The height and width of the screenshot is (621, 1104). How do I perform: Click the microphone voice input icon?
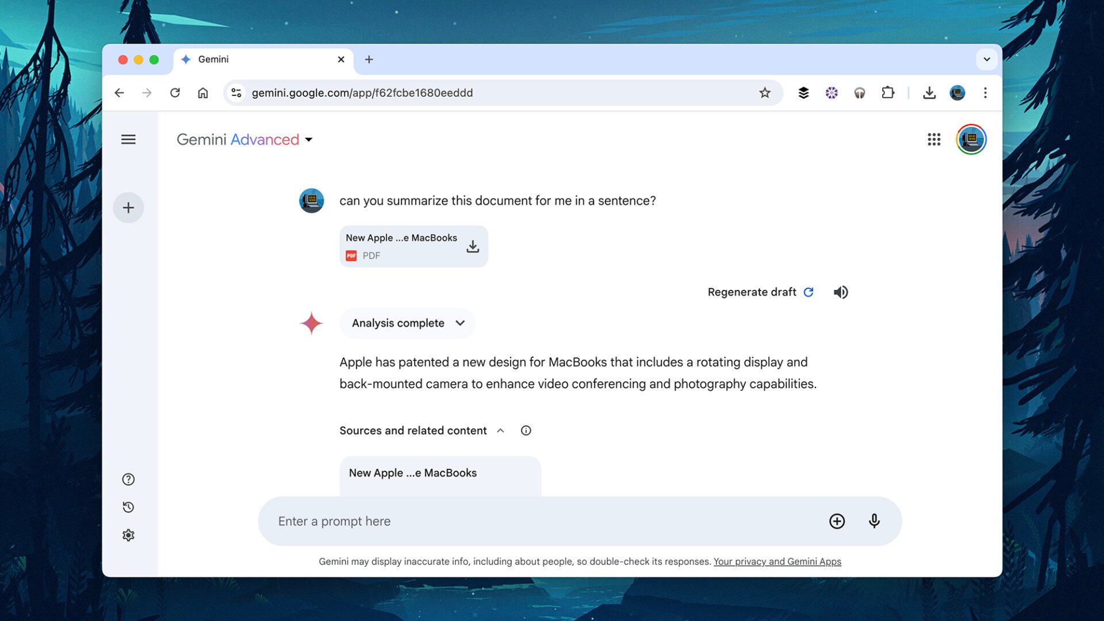[873, 521]
